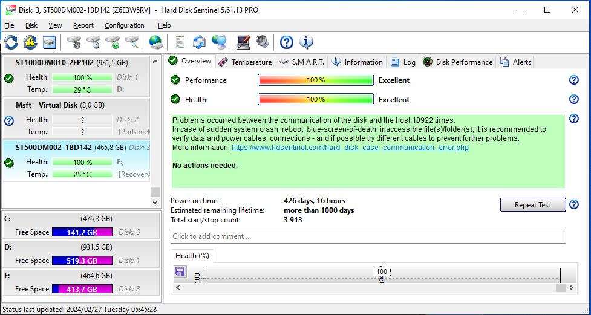
Task: Click the 'Click to add comment' field
Action: click(x=368, y=236)
